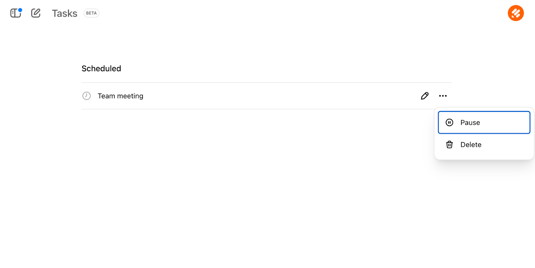Image resolution: width=535 pixels, height=268 pixels.
Task: Delete the Team meeting task
Action: [x=484, y=145]
